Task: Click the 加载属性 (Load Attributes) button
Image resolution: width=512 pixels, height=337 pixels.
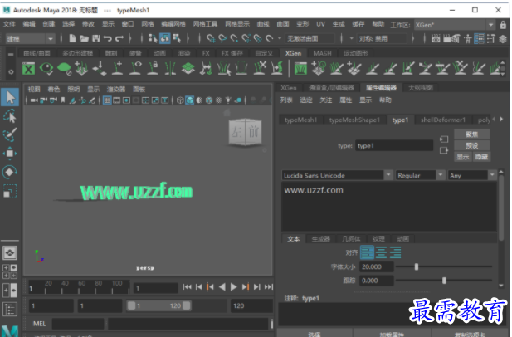Action: [392, 334]
